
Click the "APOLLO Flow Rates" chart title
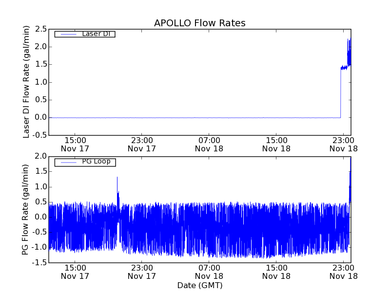(199, 23)
